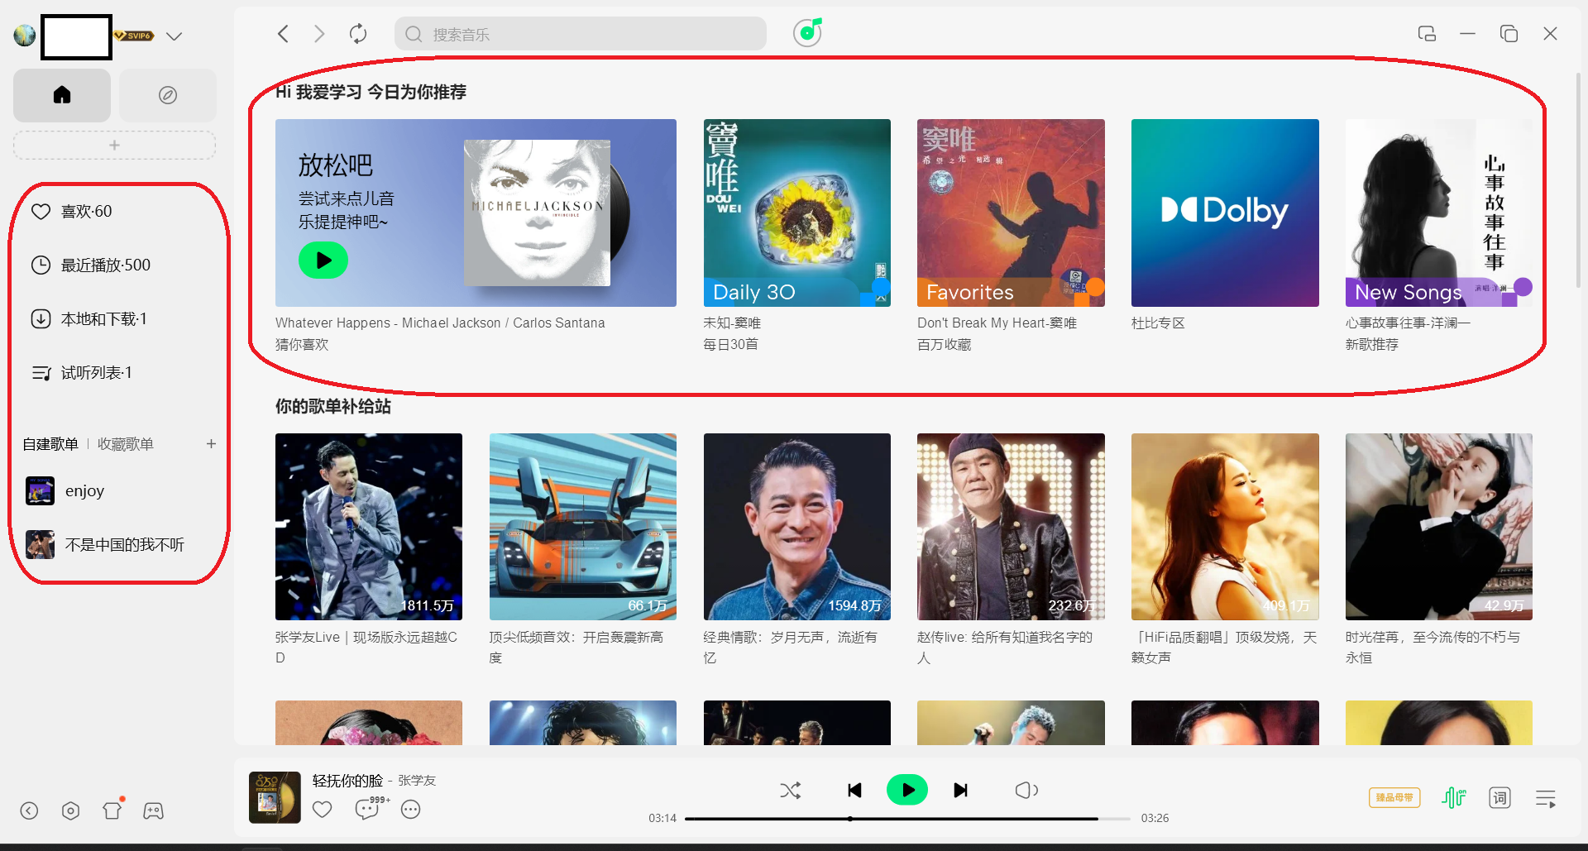1588x851 pixels.
Task: Open the game center icon
Action: click(x=154, y=811)
